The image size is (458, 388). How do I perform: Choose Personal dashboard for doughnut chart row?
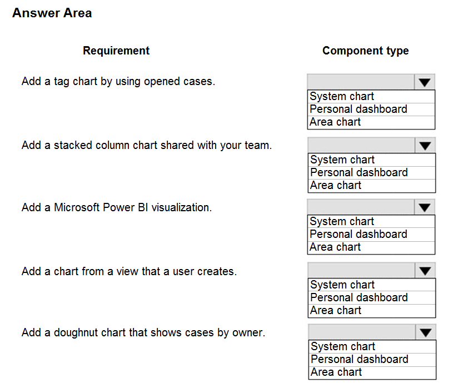[x=360, y=359]
